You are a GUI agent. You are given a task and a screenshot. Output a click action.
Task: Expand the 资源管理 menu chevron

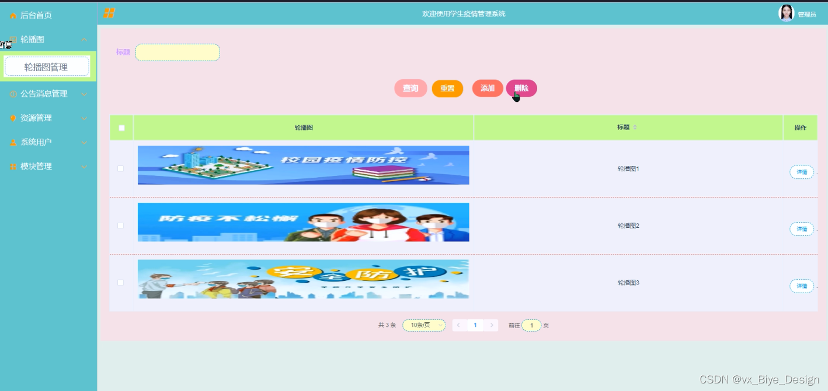pos(84,118)
